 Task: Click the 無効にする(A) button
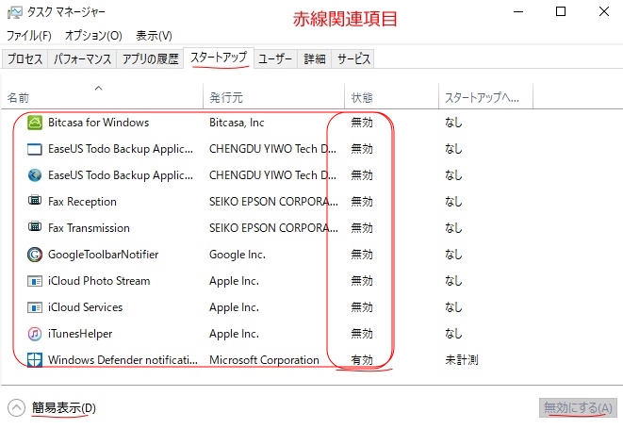[x=578, y=408]
